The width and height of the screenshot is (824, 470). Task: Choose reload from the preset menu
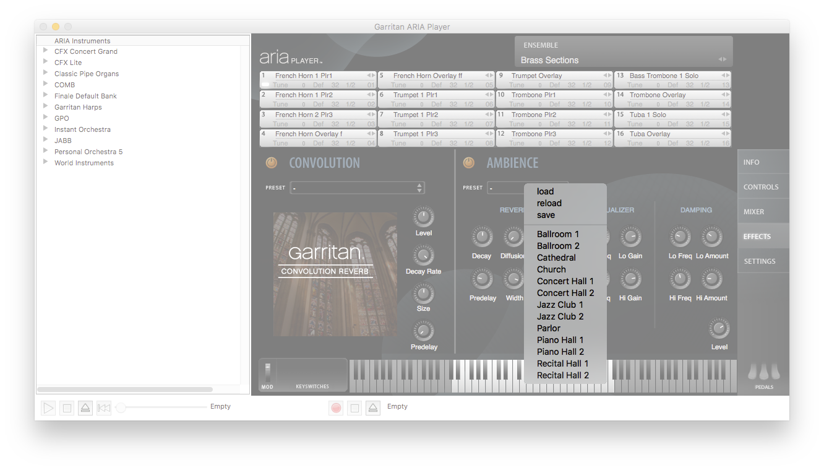click(x=565, y=203)
